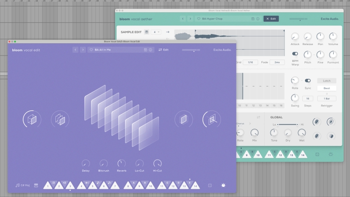
Task: Click the Hi-Cut knob
Action: tap(157, 163)
